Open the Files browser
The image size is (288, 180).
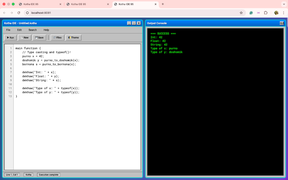point(57,37)
